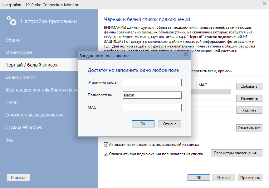
Task: Open Отложенные уведомления section
Action: click(34, 115)
